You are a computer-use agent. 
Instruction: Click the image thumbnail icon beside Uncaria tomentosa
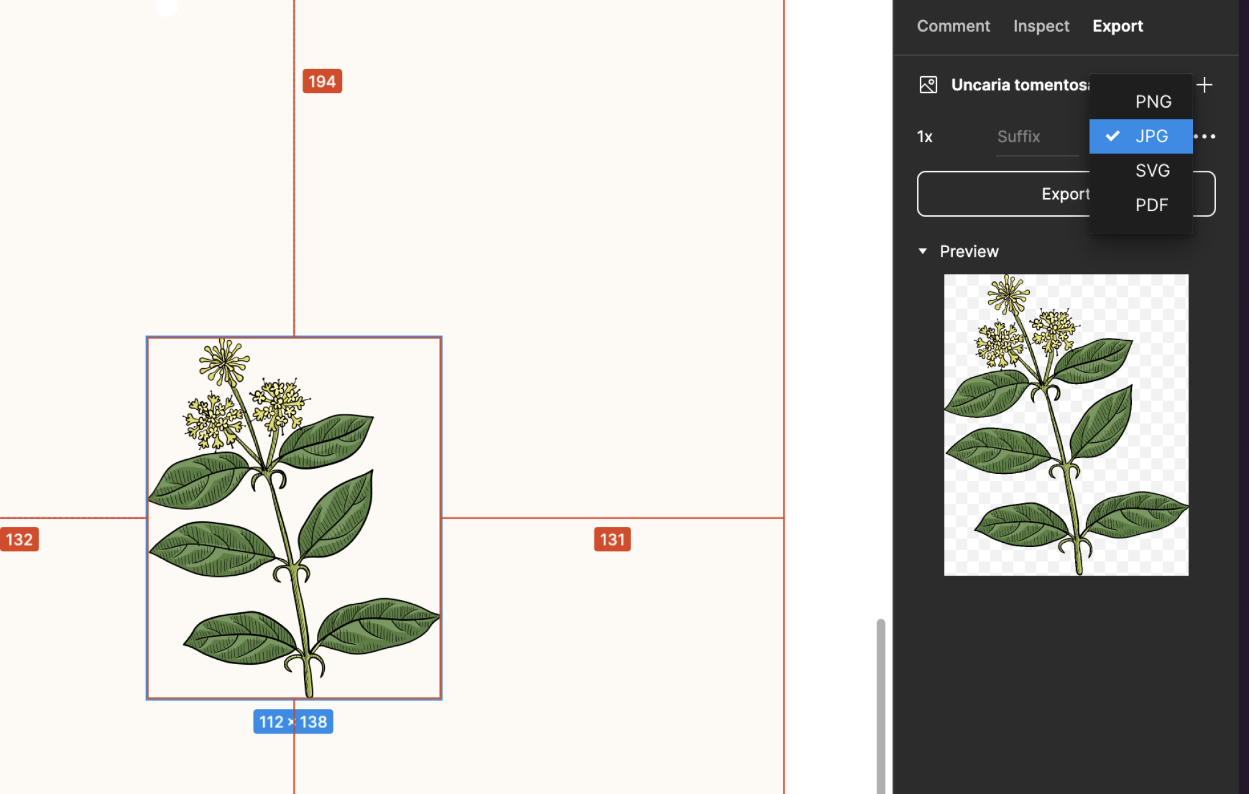pyautogui.click(x=927, y=85)
